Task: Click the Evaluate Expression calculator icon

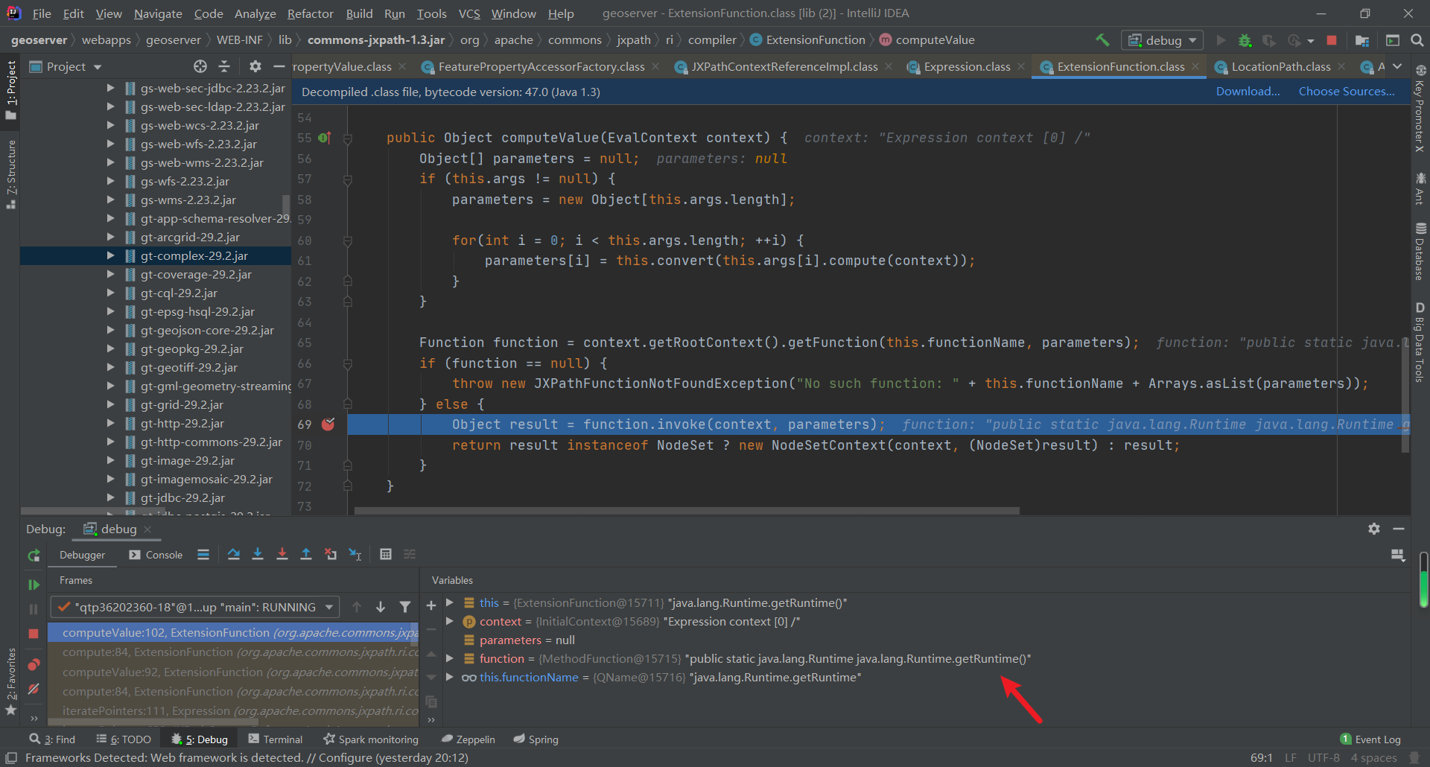Action: (x=386, y=554)
